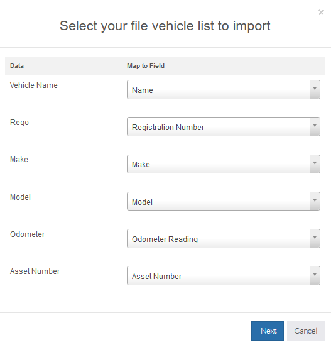Expand the Asset Number dropdown arrow
The width and height of the screenshot is (331, 345).
tap(315, 275)
